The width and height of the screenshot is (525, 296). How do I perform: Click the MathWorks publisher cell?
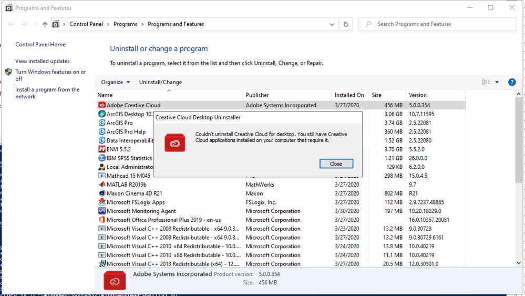260,185
